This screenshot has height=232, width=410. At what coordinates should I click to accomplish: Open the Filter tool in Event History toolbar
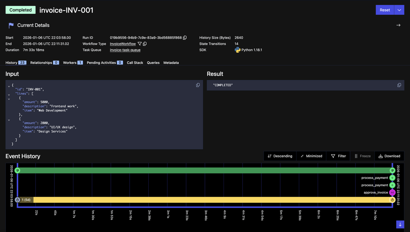pos(338,156)
